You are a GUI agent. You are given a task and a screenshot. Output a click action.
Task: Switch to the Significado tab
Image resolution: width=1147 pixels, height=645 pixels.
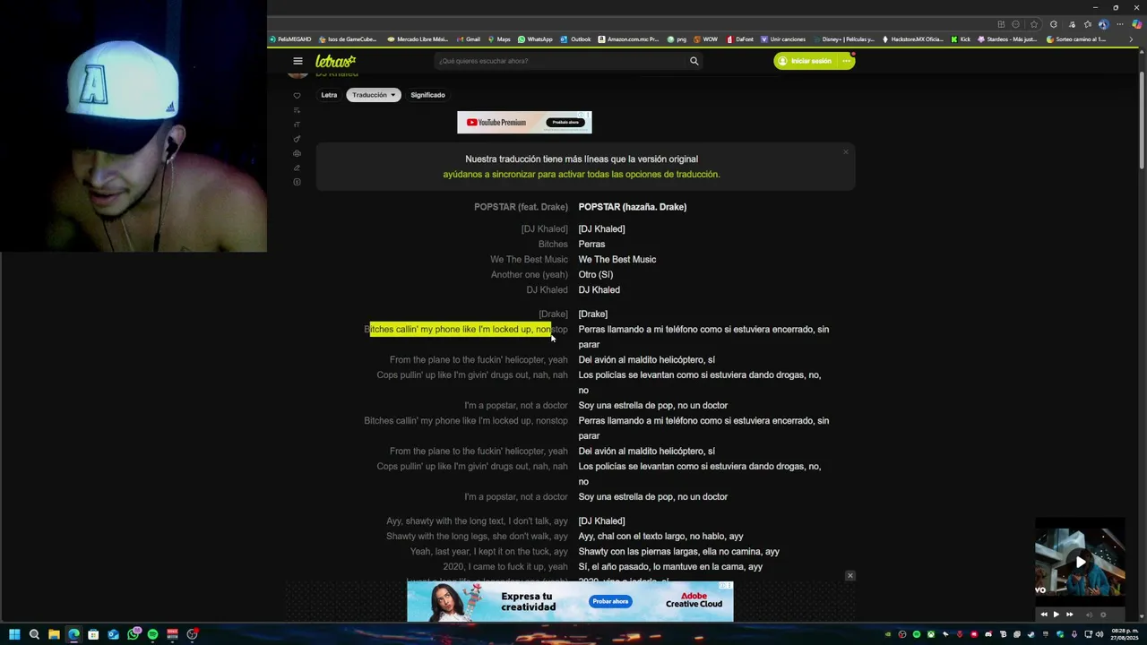pos(427,95)
